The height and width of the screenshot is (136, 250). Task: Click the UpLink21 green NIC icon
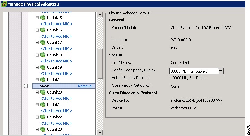coord(43,105)
